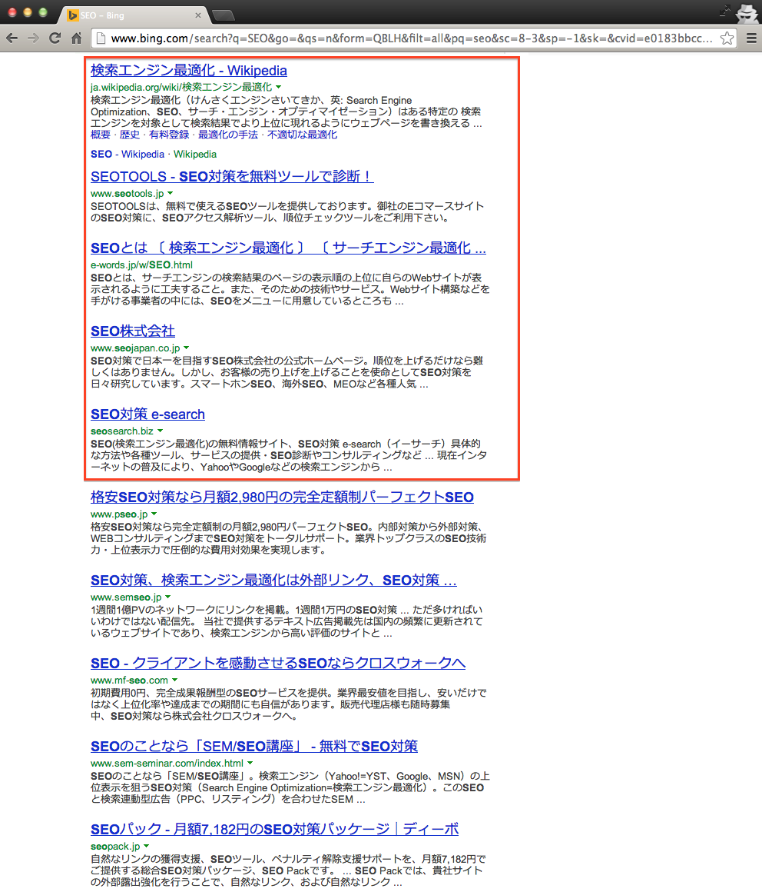762x892 pixels.
Task: Open the Chrome hamburger menu
Action: 751,38
